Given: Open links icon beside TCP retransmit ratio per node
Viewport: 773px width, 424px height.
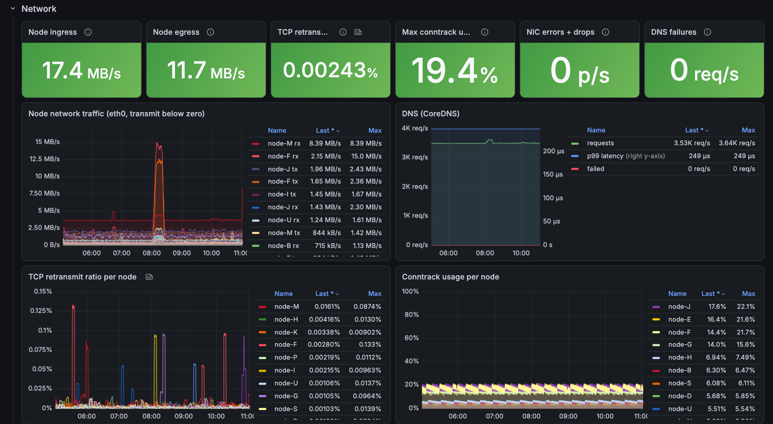Looking at the screenshot, I should coord(149,277).
